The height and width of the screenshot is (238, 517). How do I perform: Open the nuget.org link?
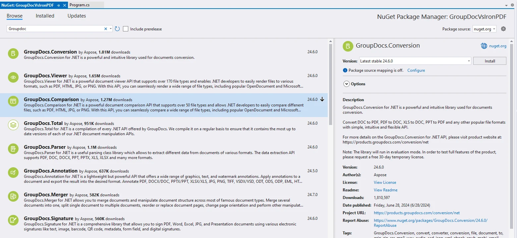(x=497, y=46)
